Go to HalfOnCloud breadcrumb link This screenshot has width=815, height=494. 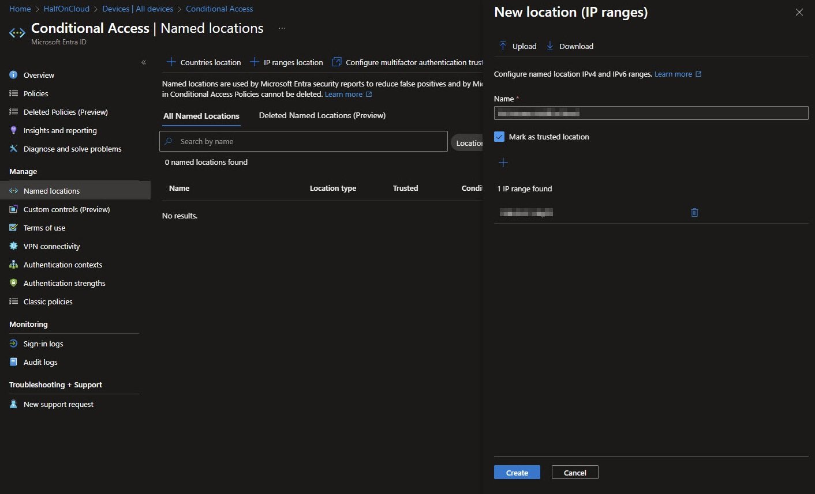click(66, 9)
